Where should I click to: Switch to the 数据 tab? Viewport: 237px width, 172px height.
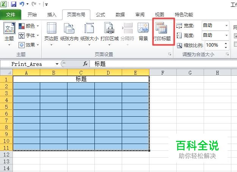(120, 15)
